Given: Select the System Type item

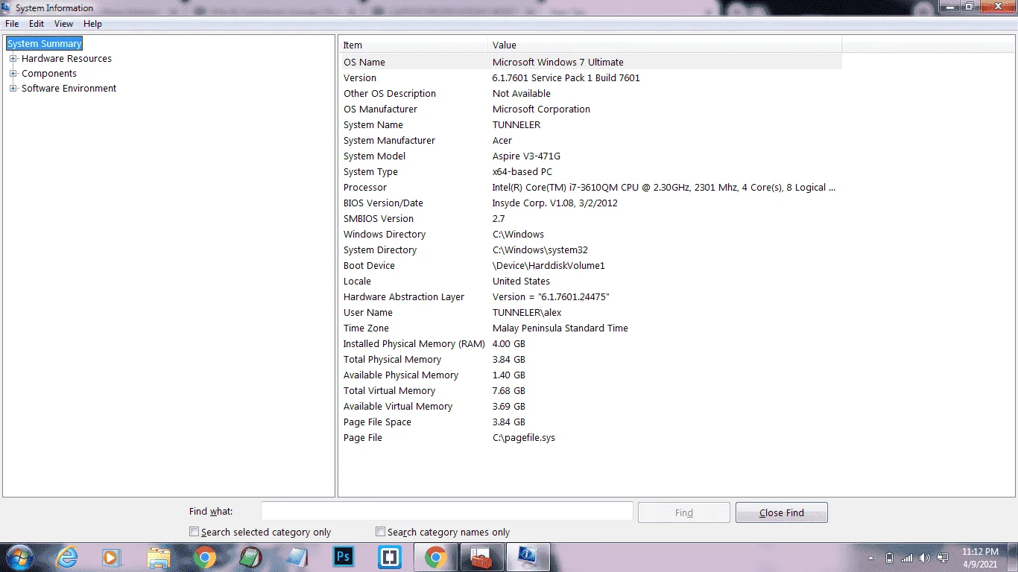Looking at the screenshot, I should (x=370, y=172).
